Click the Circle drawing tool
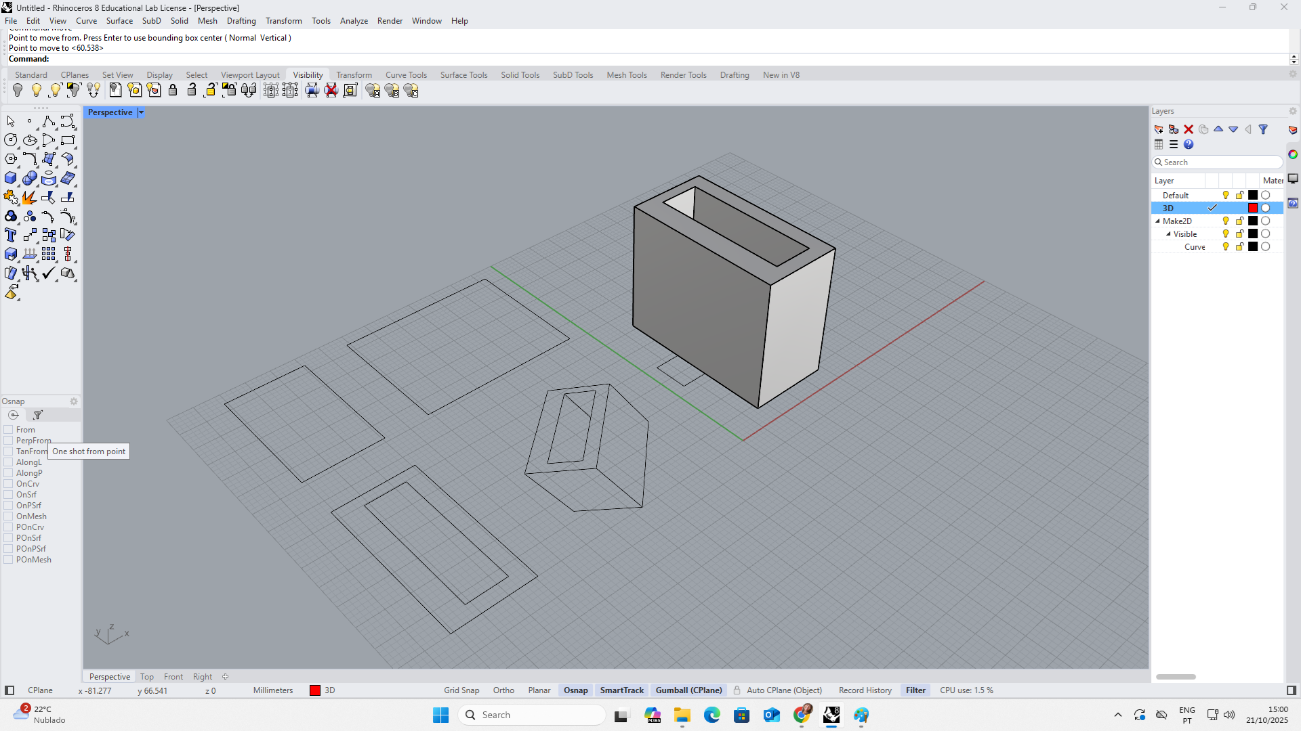This screenshot has width=1301, height=731. pos(11,141)
